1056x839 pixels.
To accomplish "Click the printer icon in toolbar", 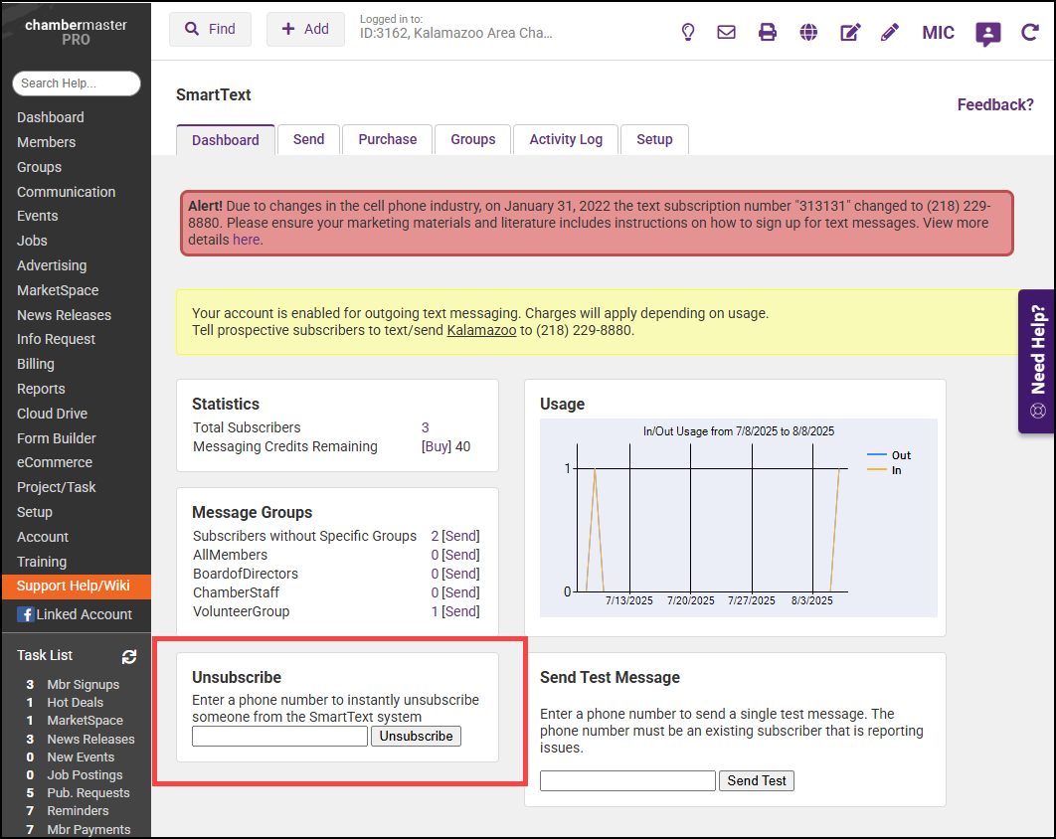I will 768,32.
